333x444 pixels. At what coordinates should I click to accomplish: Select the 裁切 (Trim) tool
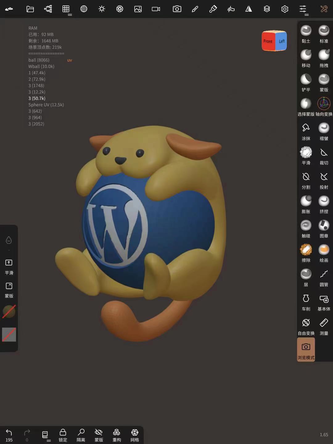[324, 155]
